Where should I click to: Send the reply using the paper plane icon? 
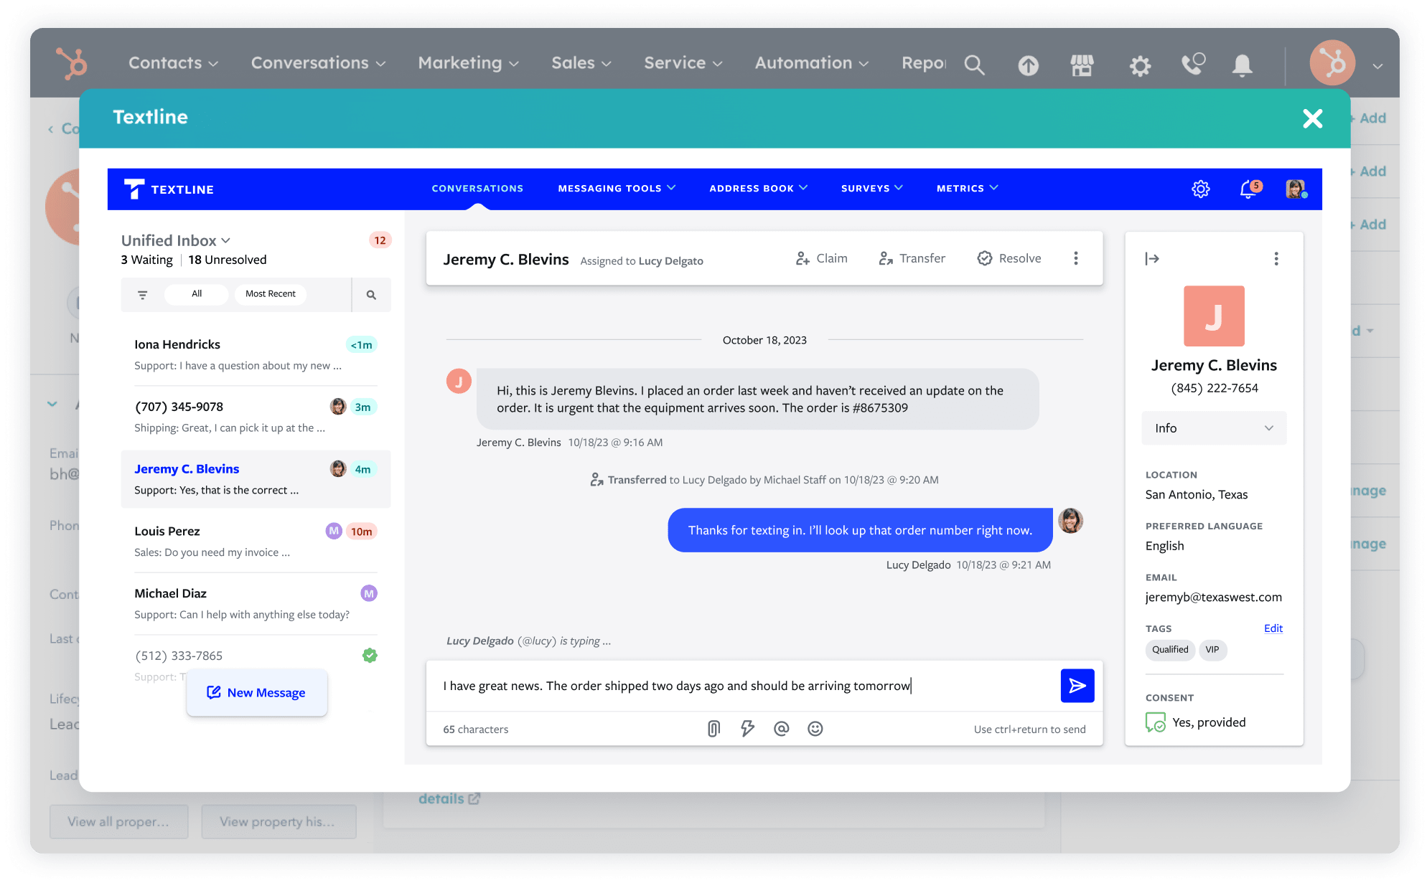[x=1077, y=686]
